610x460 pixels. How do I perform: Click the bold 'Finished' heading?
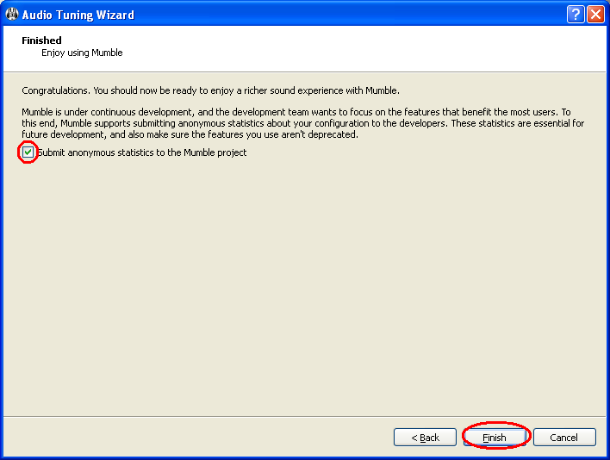point(41,40)
